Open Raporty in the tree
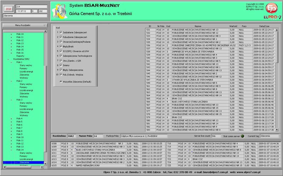The height and width of the screenshot is (176, 283). [20, 56]
